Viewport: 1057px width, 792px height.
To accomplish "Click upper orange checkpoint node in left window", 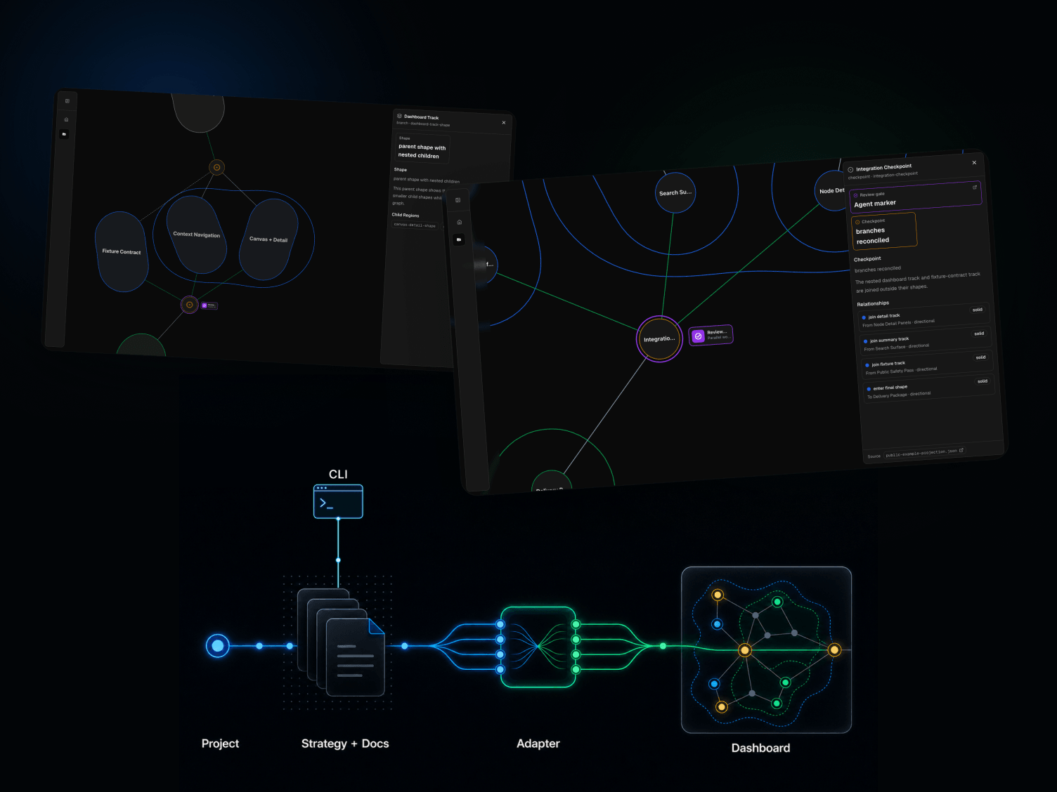I will [x=216, y=167].
